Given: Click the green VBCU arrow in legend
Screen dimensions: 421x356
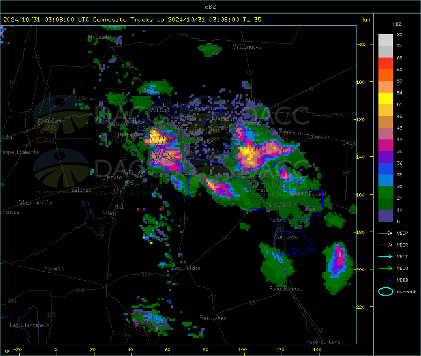Looking at the screenshot, I should [x=385, y=268].
